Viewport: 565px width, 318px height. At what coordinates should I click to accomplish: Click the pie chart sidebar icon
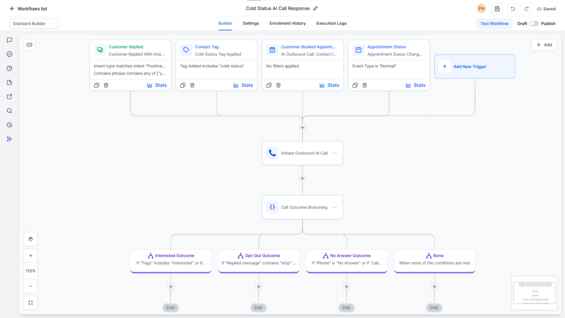pos(9,68)
